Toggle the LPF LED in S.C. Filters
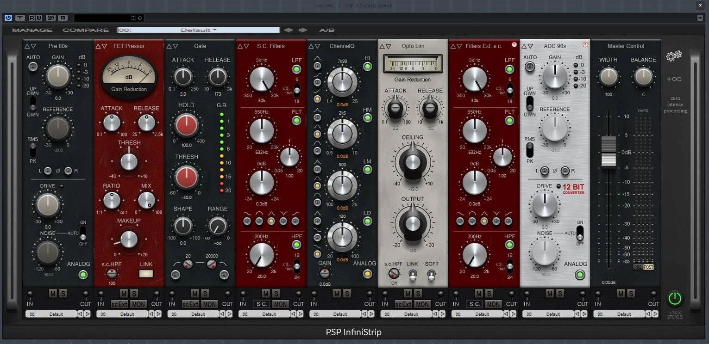 coord(296,70)
